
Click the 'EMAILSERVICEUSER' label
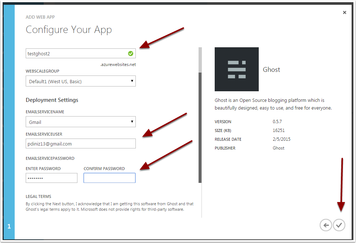44,134
